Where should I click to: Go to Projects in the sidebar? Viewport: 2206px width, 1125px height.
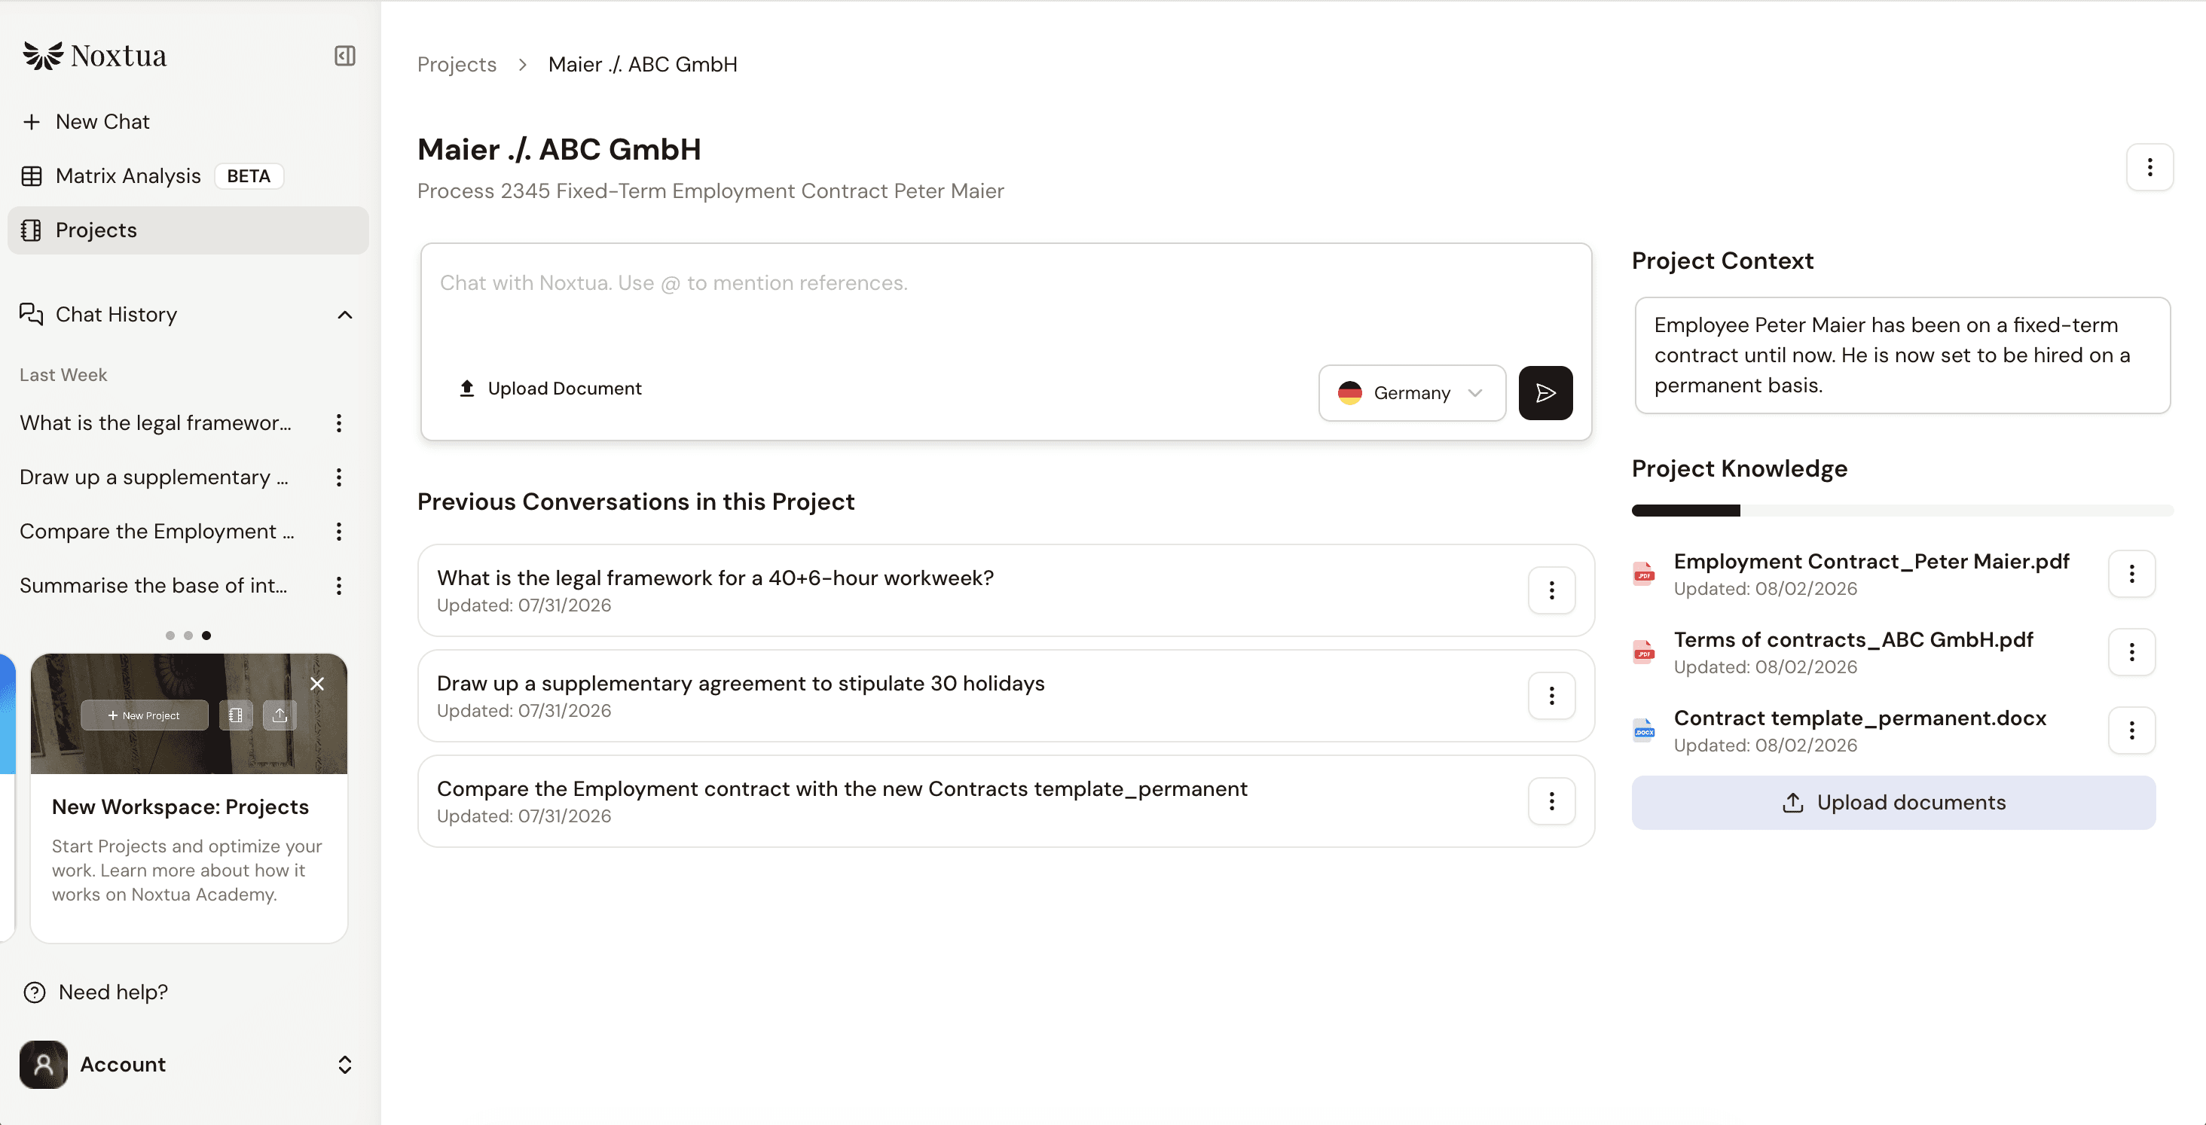[x=188, y=230]
